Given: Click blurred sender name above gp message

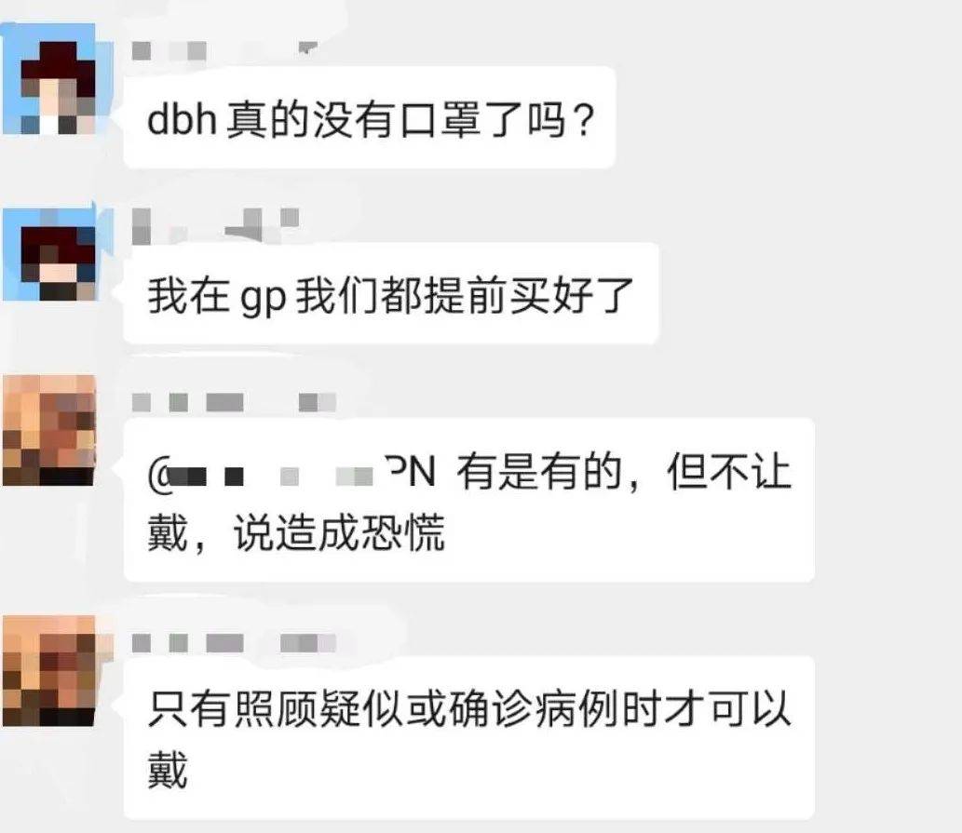Looking at the screenshot, I should pyautogui.click(x=215, y=225).
